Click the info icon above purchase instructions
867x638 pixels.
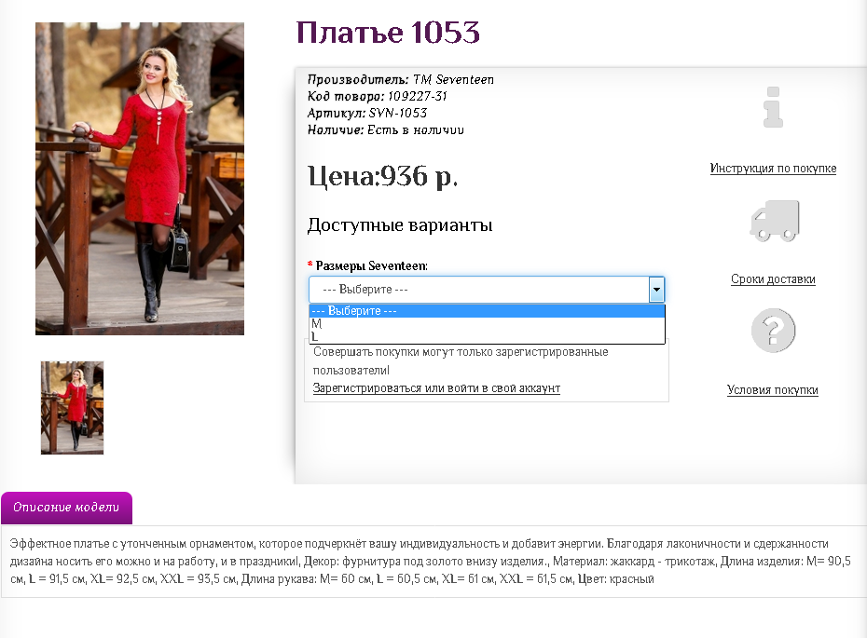tap(773, 107)
